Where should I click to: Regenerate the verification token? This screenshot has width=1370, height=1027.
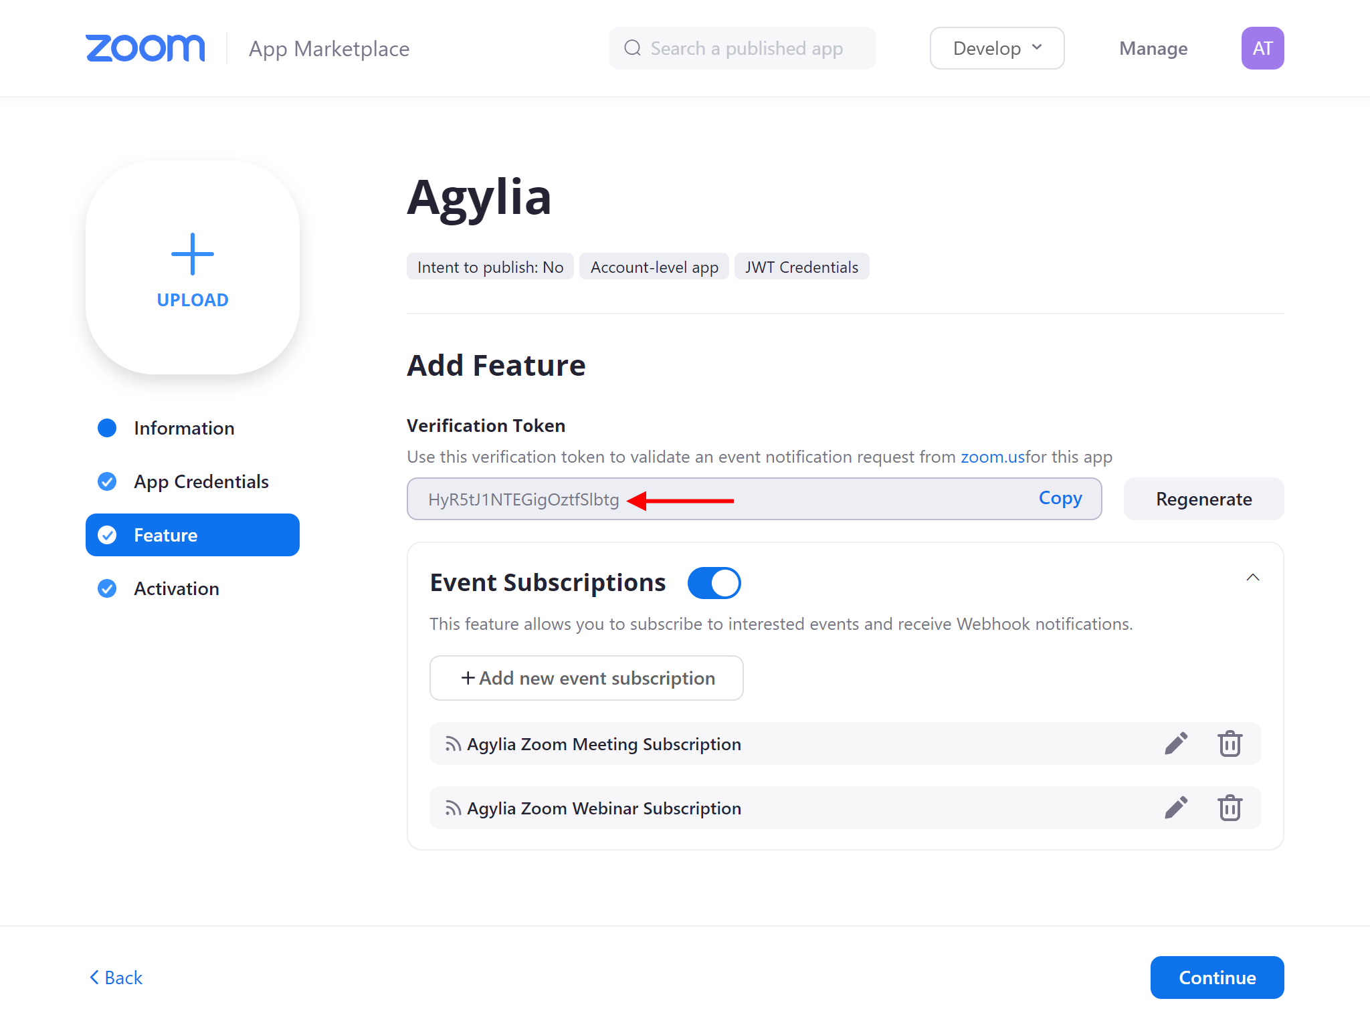tap(1203, 499)
